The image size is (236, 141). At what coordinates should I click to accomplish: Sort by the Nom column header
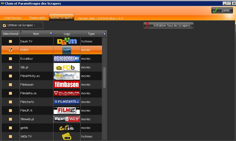pyautogui.click(x=36, y=34)
